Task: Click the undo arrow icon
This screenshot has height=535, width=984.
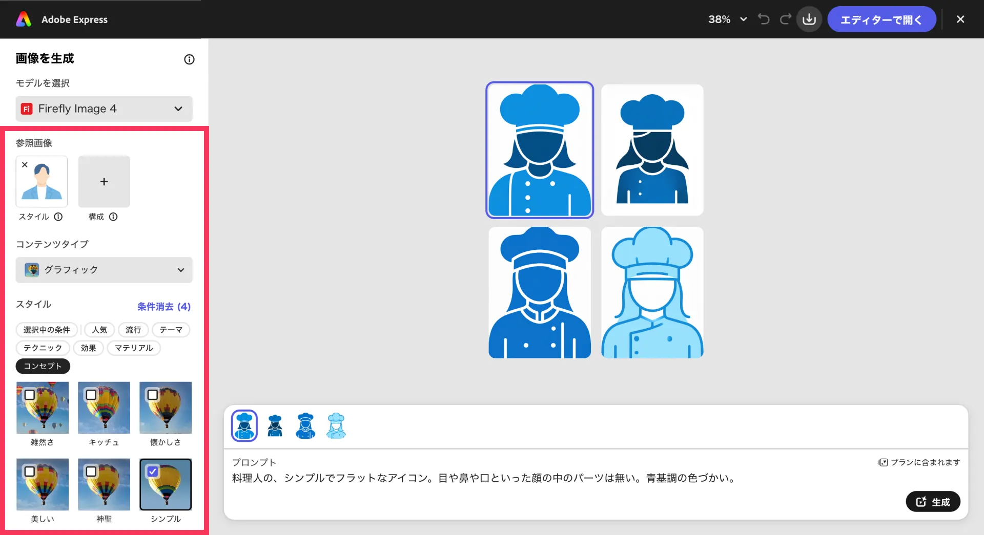Action: point(764,19)
